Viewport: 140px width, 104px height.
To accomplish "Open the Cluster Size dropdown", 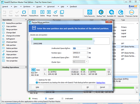I will [x=87, y=62].
